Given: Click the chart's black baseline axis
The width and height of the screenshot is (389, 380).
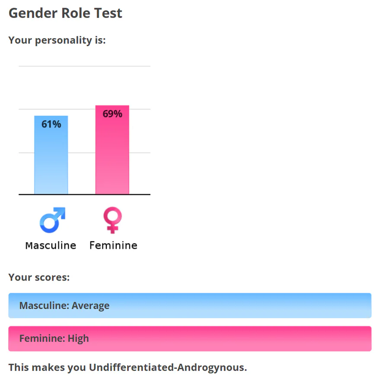Looking at the screenshot, I should coord(84,195).
